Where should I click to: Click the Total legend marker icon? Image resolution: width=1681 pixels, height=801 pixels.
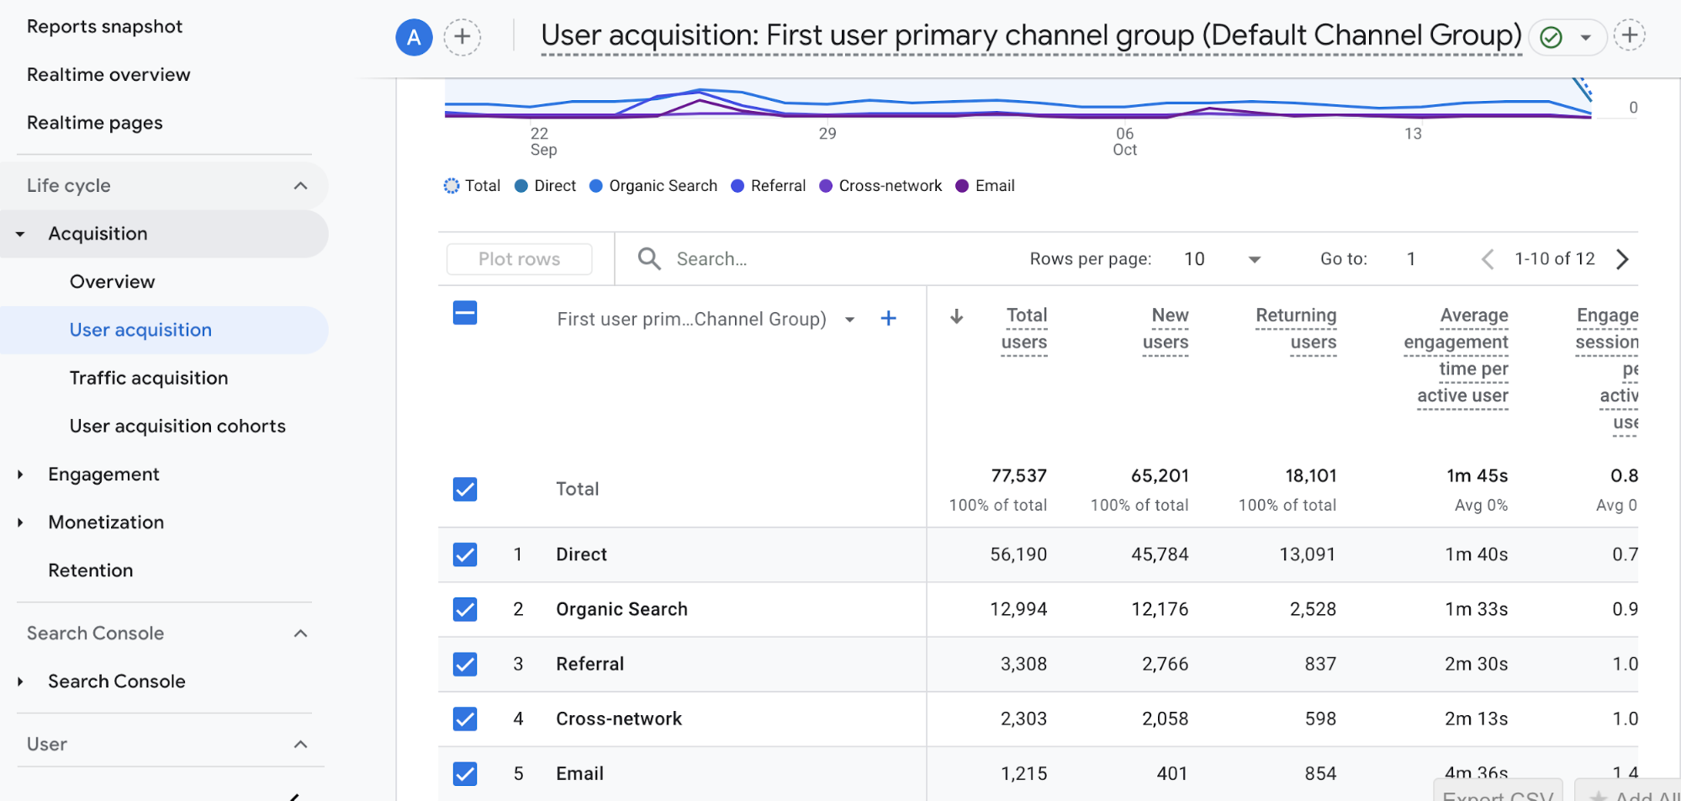tap(452, 186)
